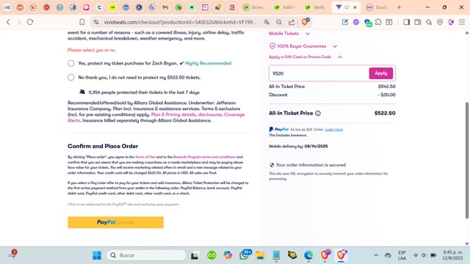Switch to the Verify tab

pyautogui.click(x=315, y=7)
